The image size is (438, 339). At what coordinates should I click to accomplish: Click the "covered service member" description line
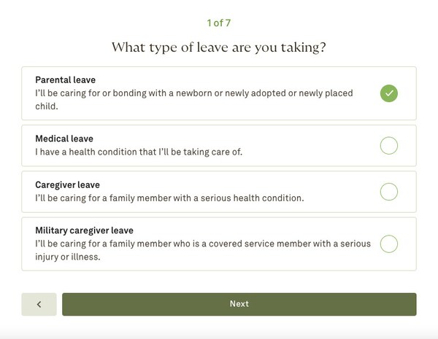pos(203,243)
